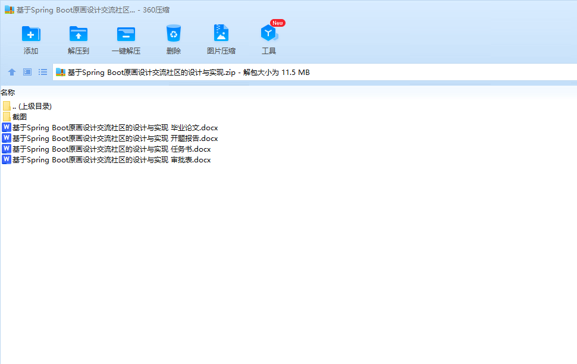Image resolution: width=577 pixels, height=364 pixels.
Task: Click the archive path address field
Action: pyautogui.click(x=315, y=72)
